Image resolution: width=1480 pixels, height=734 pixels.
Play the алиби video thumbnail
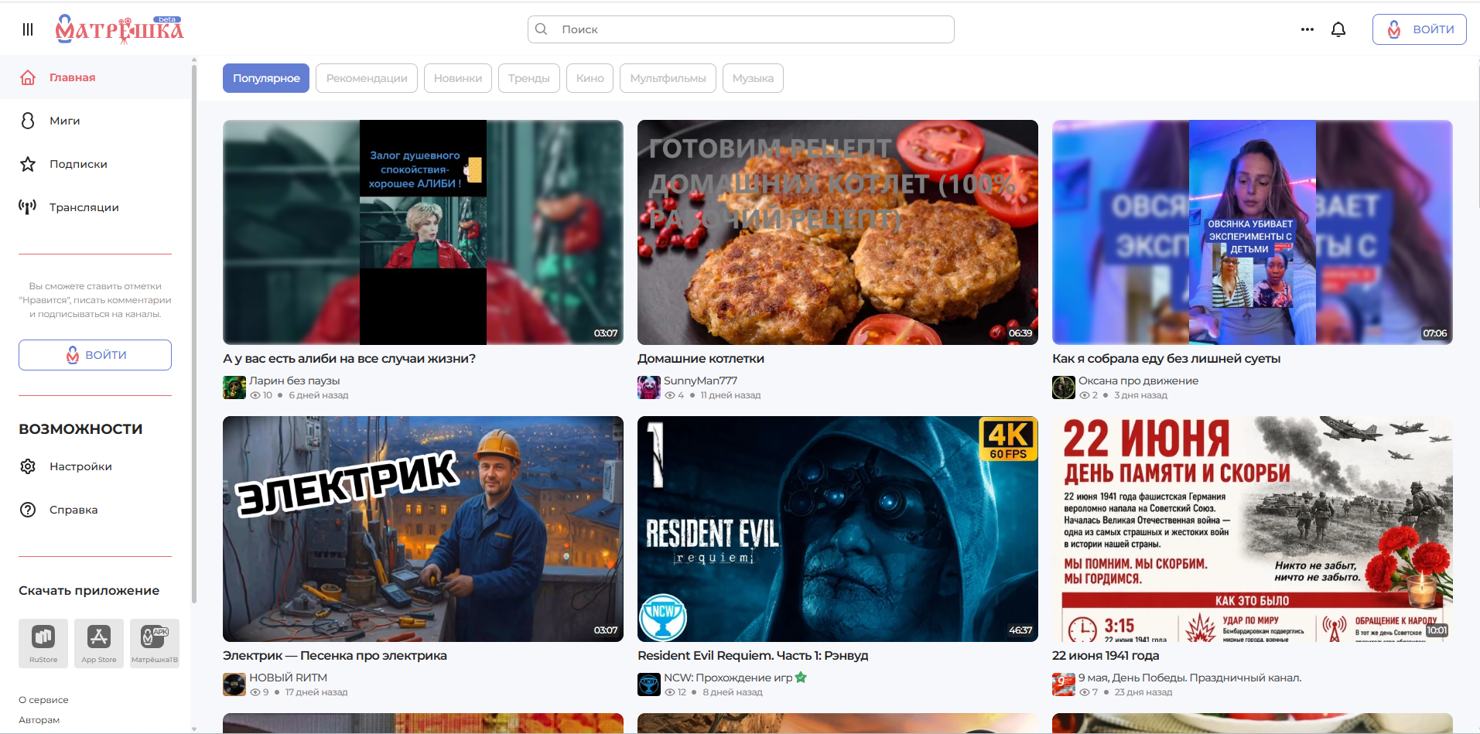(x=423, y=232)
